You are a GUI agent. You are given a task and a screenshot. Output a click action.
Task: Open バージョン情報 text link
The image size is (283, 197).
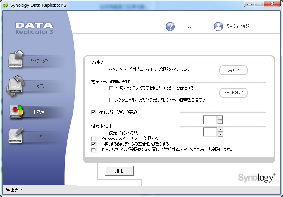[x=237, y=27]
